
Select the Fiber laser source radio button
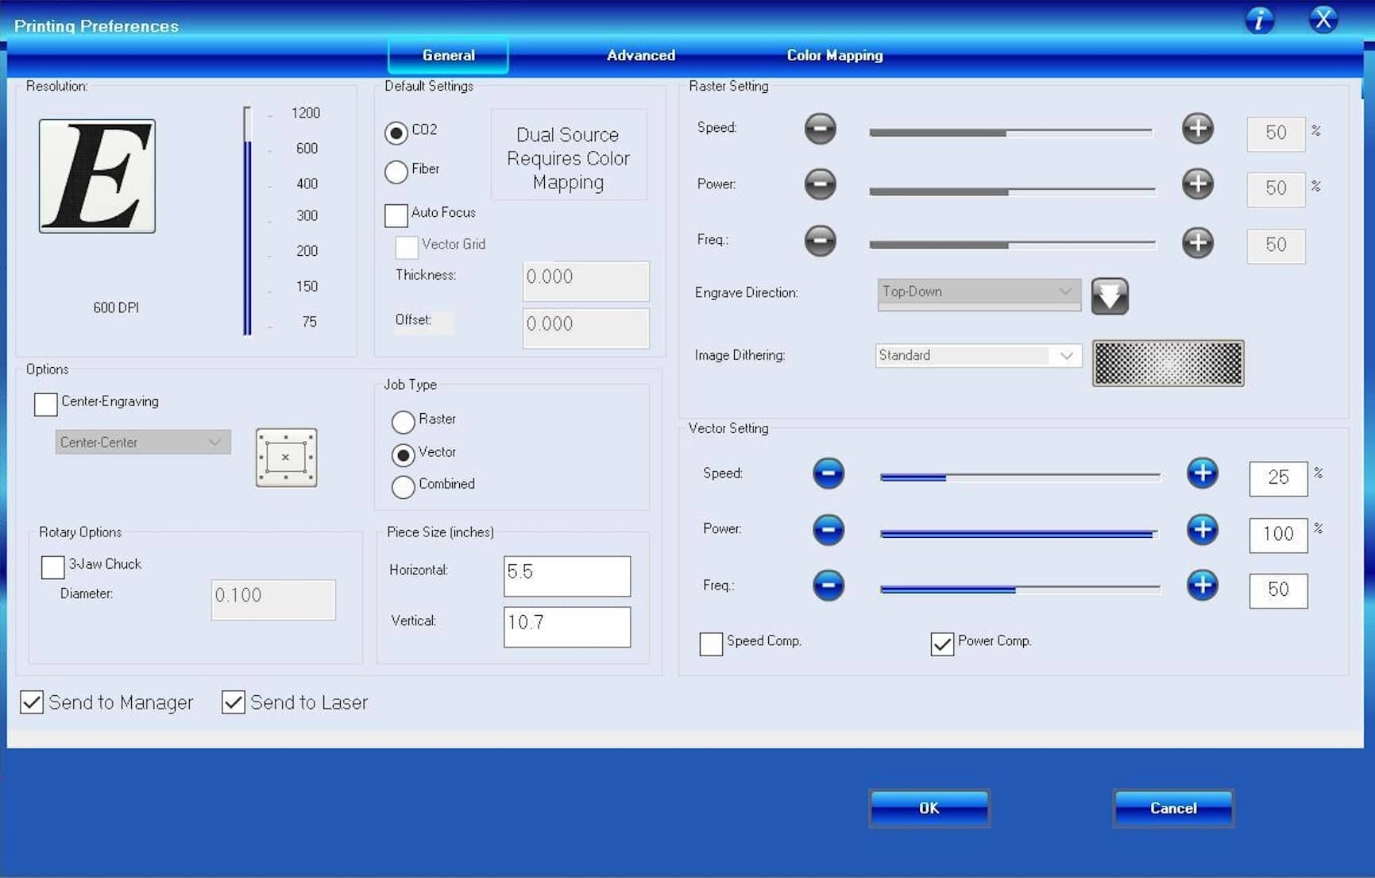coord(396,171)
